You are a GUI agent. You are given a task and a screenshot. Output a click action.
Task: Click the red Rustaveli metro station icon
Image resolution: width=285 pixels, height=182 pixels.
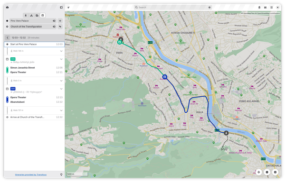point(143,64)
